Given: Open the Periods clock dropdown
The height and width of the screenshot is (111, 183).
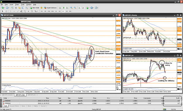Looking at the screenshot, I should point(92,8).
